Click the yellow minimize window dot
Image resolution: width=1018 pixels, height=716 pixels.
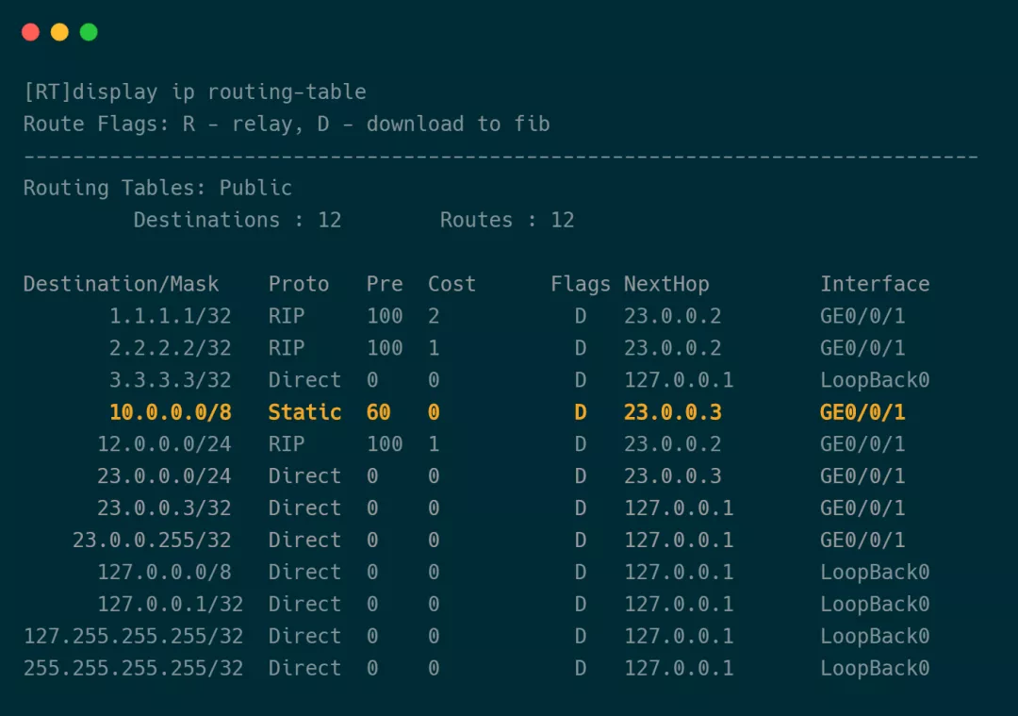(59, 32)
